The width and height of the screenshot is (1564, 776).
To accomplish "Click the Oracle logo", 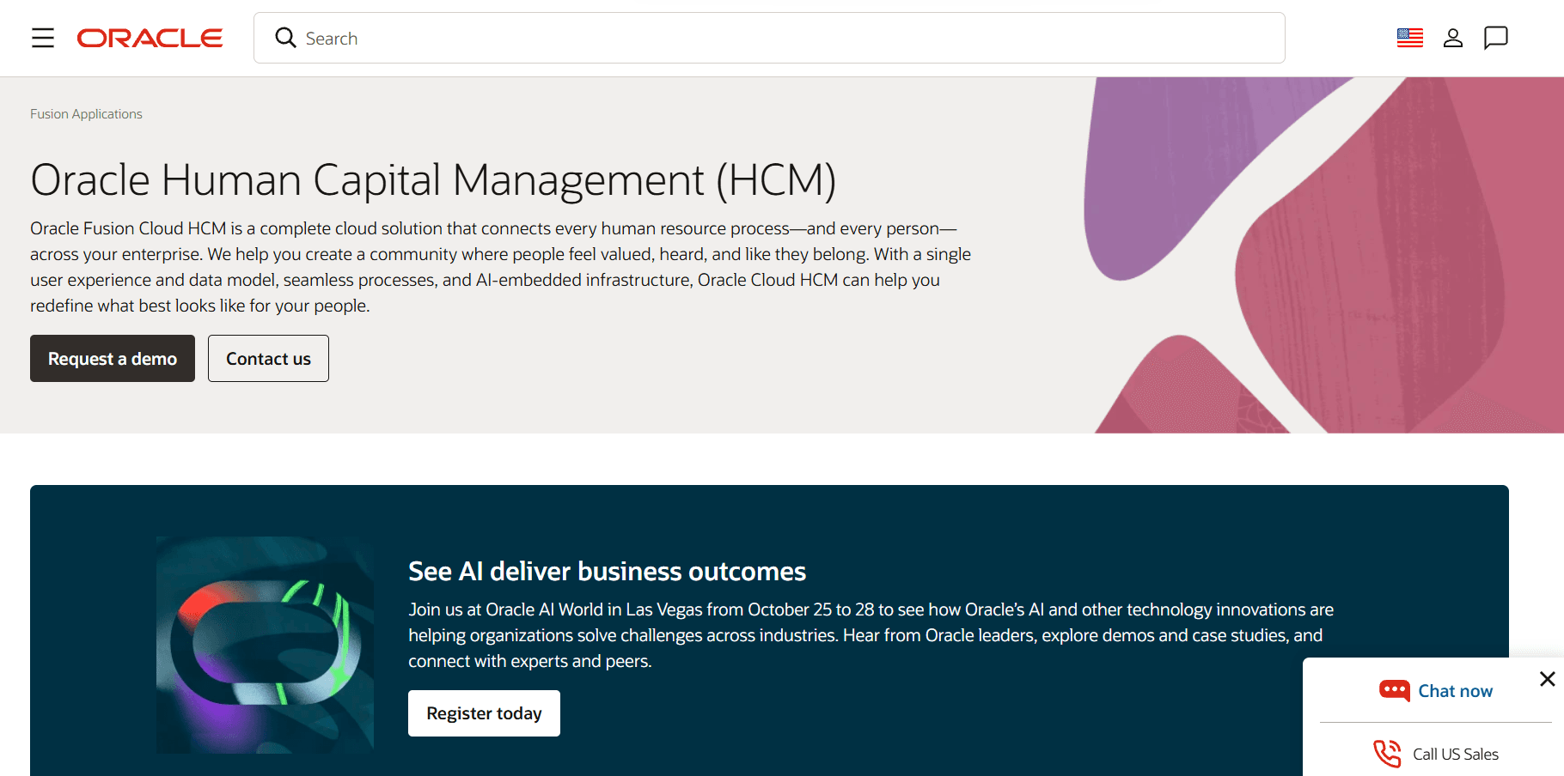I will [150, 38].
